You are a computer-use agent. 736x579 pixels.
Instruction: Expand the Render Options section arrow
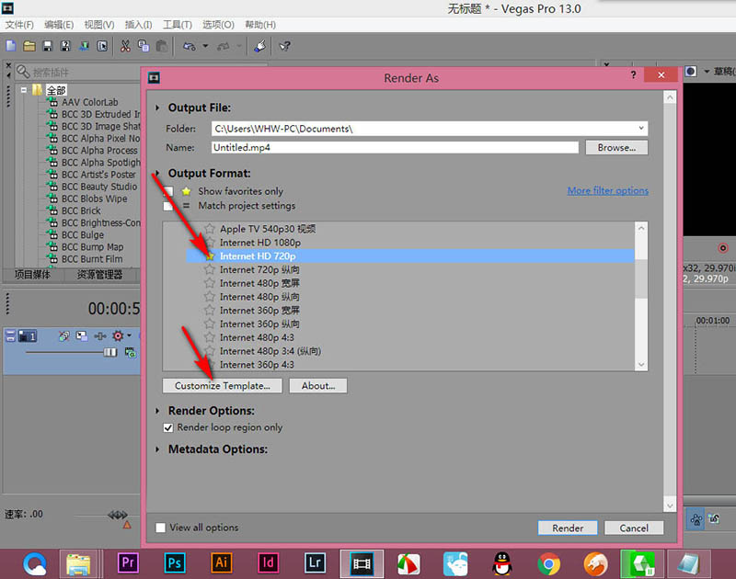(157, 411)
